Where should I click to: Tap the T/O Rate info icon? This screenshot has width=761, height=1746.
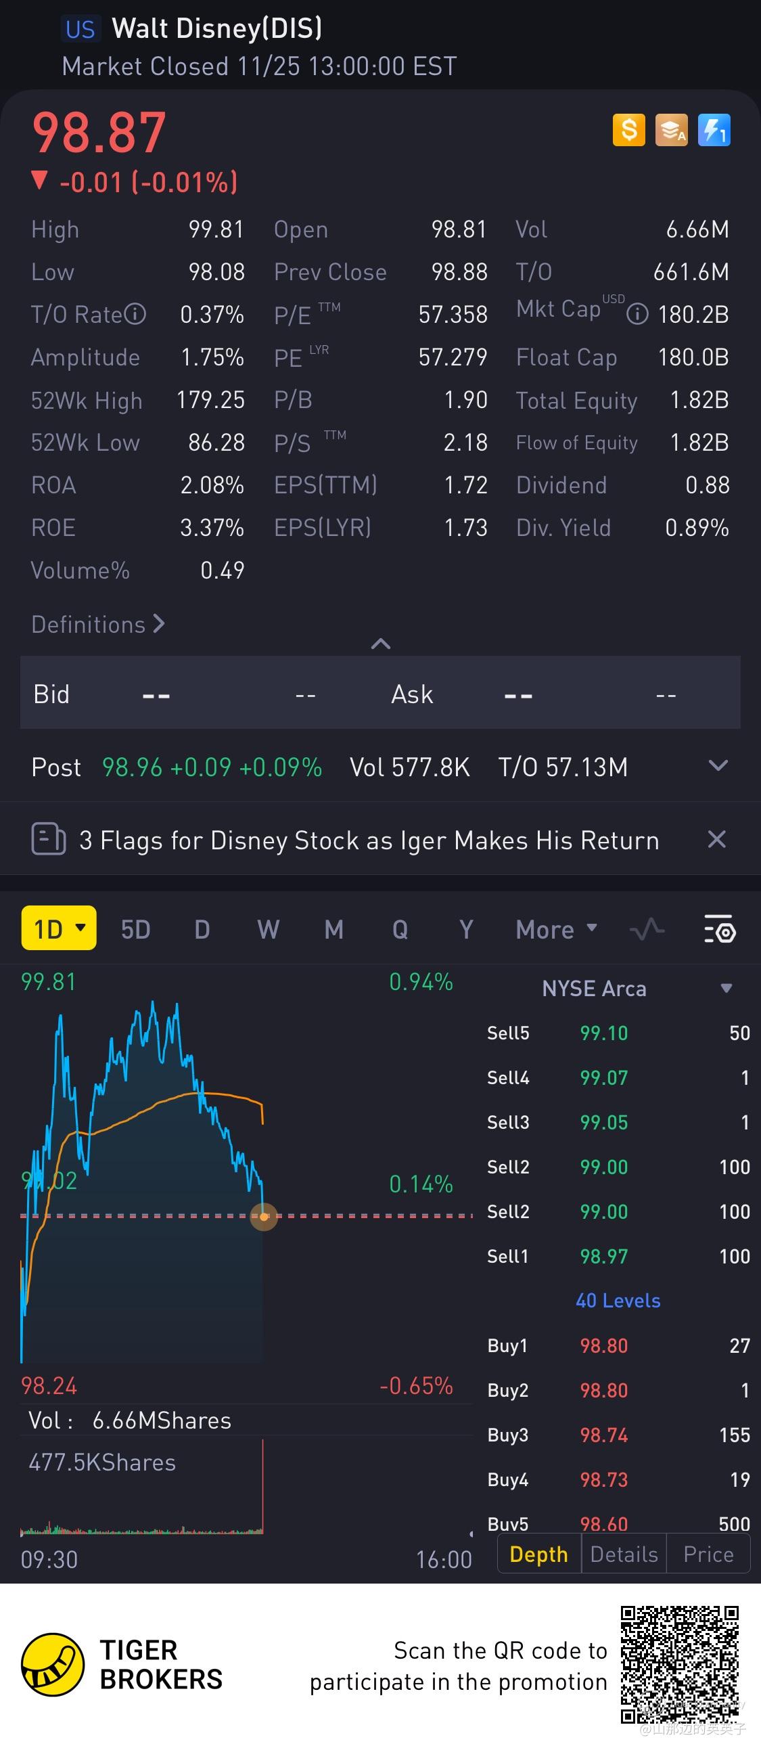pos(135,315)
